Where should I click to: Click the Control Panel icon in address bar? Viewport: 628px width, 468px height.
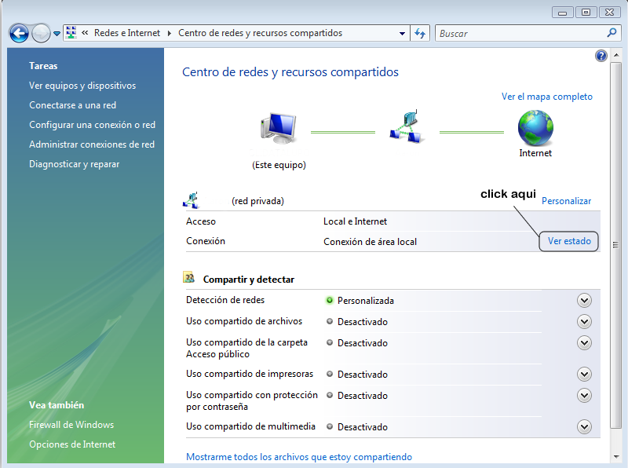tap(71, 32)
